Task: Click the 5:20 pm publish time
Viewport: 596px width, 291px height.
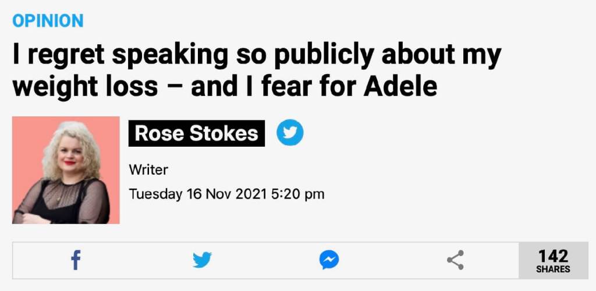Action: (x=298, y=194)
